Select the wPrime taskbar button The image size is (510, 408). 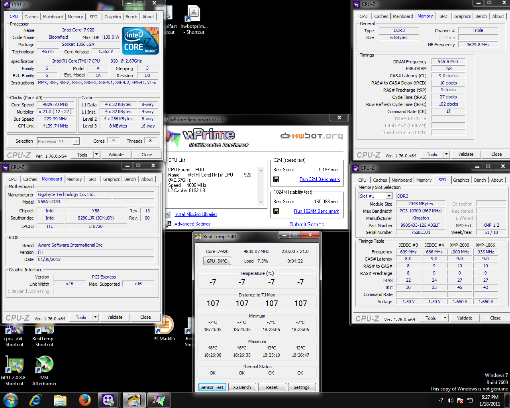[159, 400]
